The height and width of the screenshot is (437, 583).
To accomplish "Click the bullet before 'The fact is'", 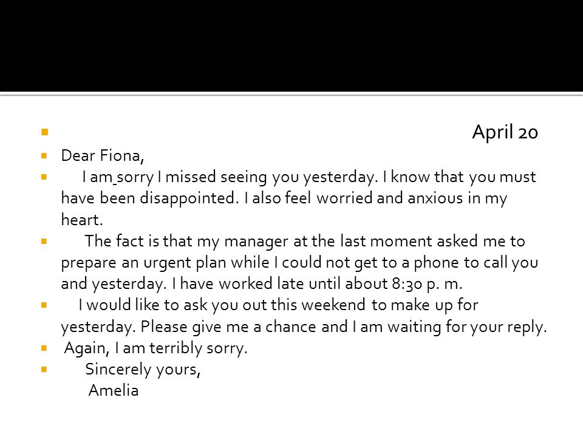I will pos(44,241).
